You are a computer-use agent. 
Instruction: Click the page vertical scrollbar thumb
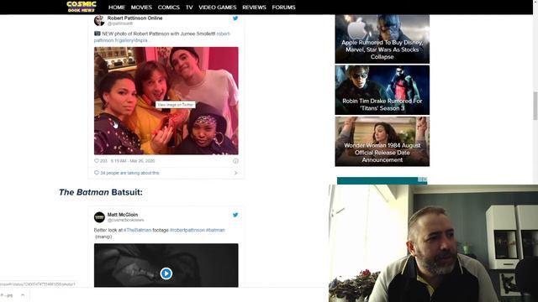[535, 107]
